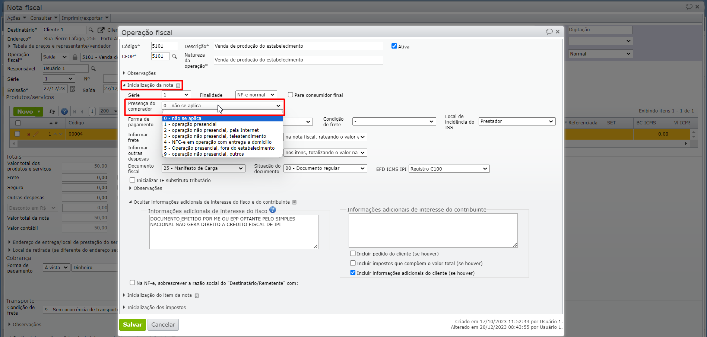Viewport: 707px width, 337px height.
Task: Open Destinatário record with the external-link icon
Action: tap(101, 30)
